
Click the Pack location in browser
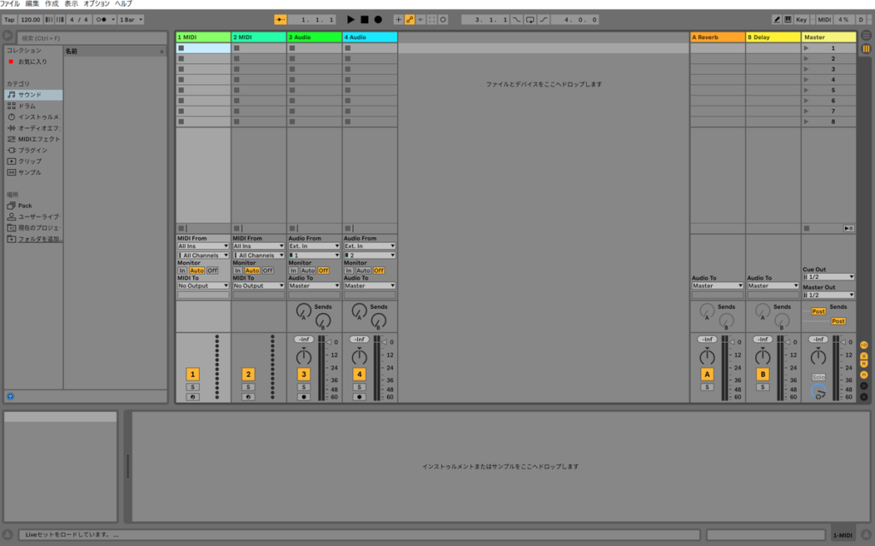(x=33, y=206)
